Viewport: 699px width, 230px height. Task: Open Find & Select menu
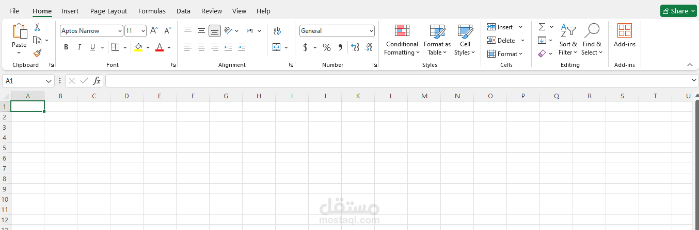coord(592,40)
